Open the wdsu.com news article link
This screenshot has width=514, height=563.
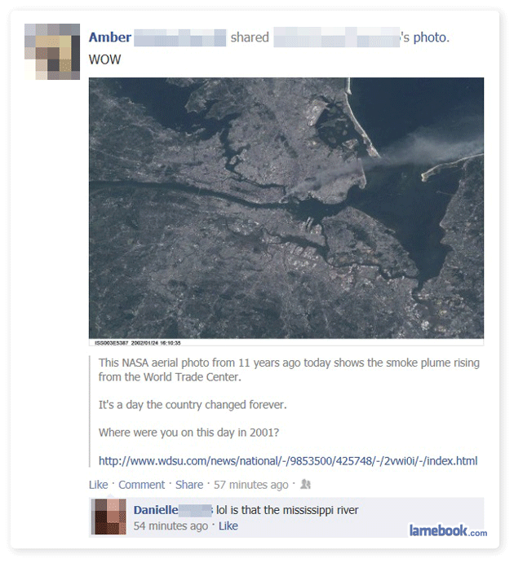tap(288, 460)
